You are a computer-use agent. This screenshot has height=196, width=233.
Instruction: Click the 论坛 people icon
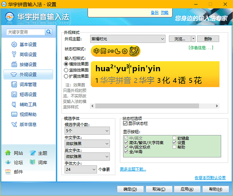coord(8,162)
